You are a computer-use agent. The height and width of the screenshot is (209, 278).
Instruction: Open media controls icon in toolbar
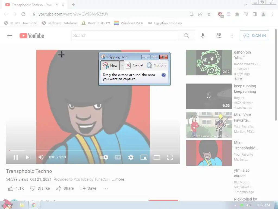pyautogui.click(x=246, y=14)
